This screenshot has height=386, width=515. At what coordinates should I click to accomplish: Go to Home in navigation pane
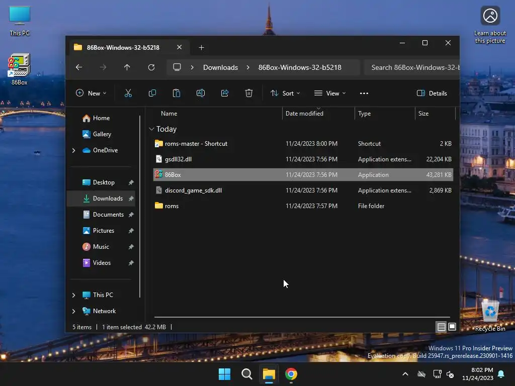pyautogui.click(x=102, y=118)
